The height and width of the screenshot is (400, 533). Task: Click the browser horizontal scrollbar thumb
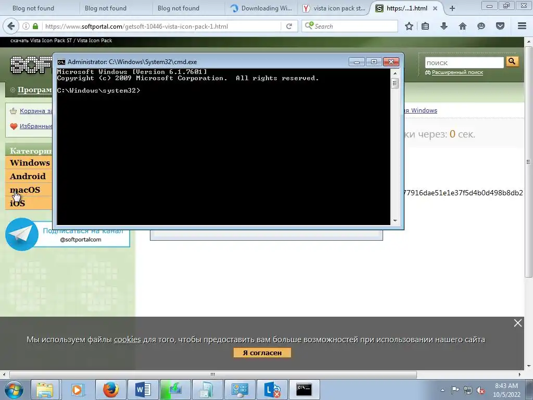pos(213,374)
